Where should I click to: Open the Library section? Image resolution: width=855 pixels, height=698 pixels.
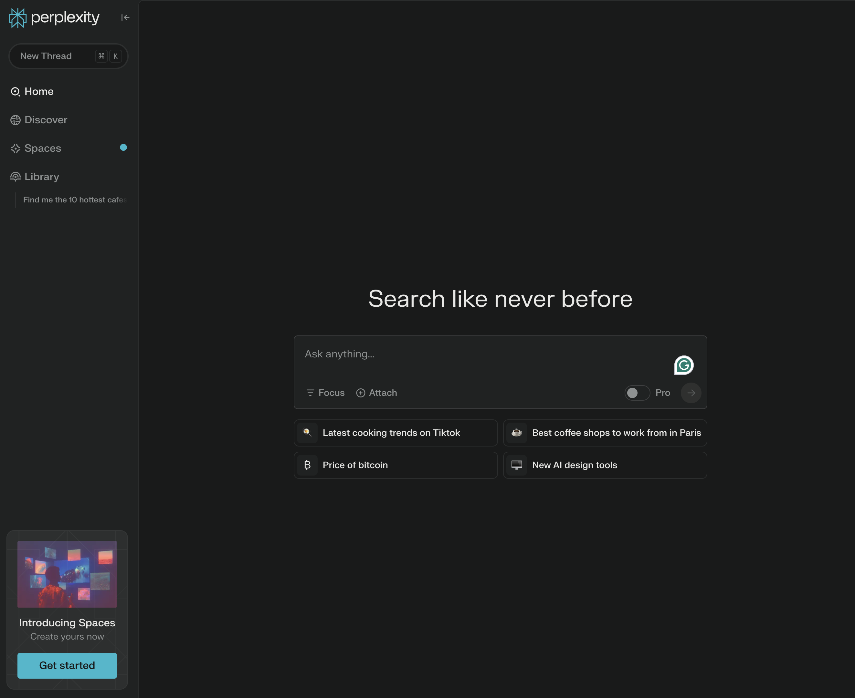click(41, 177)
